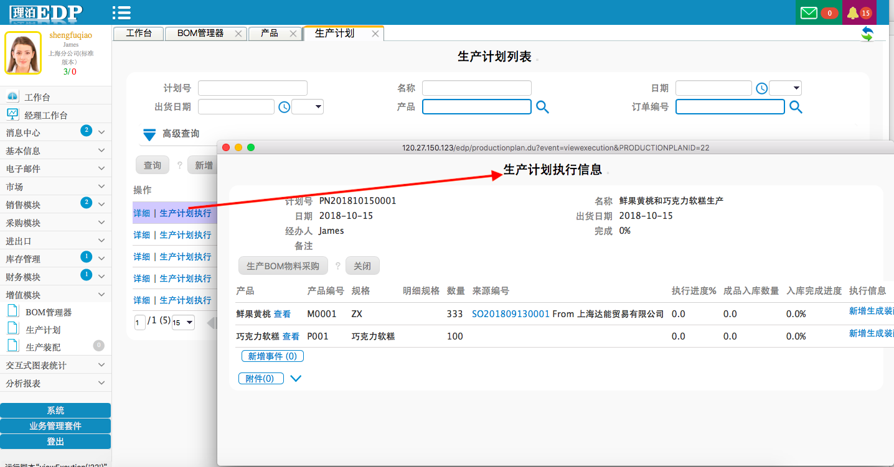Click the document icon beside BOM管理器
The height and width of the screenshot is (467, 894).
coord(13,311)
